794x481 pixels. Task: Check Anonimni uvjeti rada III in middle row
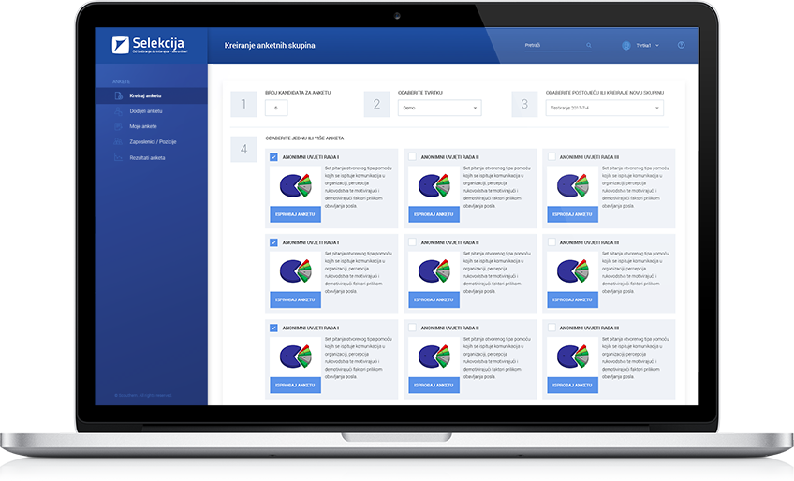[x=551, y=242]
